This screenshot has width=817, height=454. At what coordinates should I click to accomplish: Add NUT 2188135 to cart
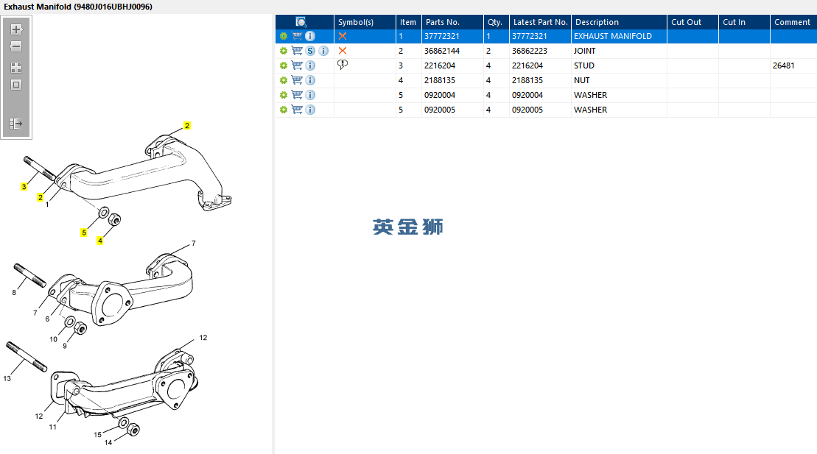(297, 80)
